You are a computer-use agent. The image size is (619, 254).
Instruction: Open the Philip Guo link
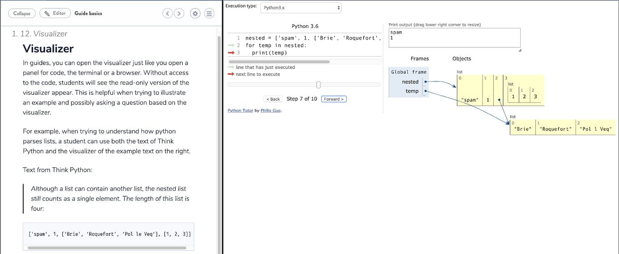pyautogui.click(x=270, y=111)
